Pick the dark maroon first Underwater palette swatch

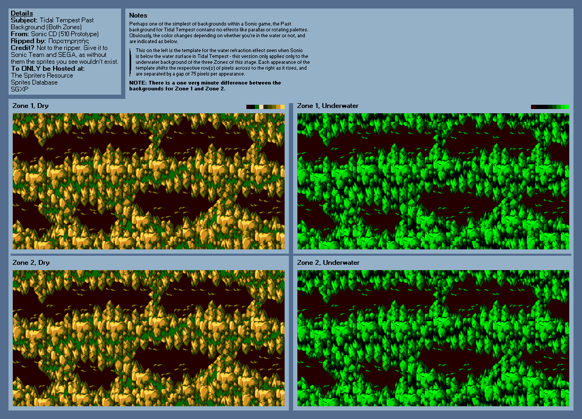(533, 107)
